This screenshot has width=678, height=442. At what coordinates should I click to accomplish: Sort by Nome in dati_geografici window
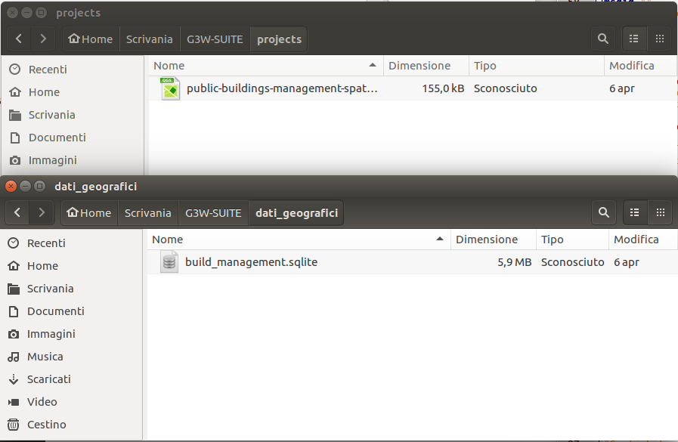tap(299, 240)
